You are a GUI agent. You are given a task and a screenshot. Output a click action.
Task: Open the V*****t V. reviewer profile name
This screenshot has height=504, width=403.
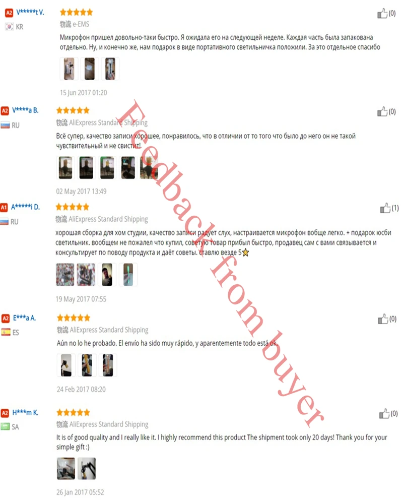point(30,12)
